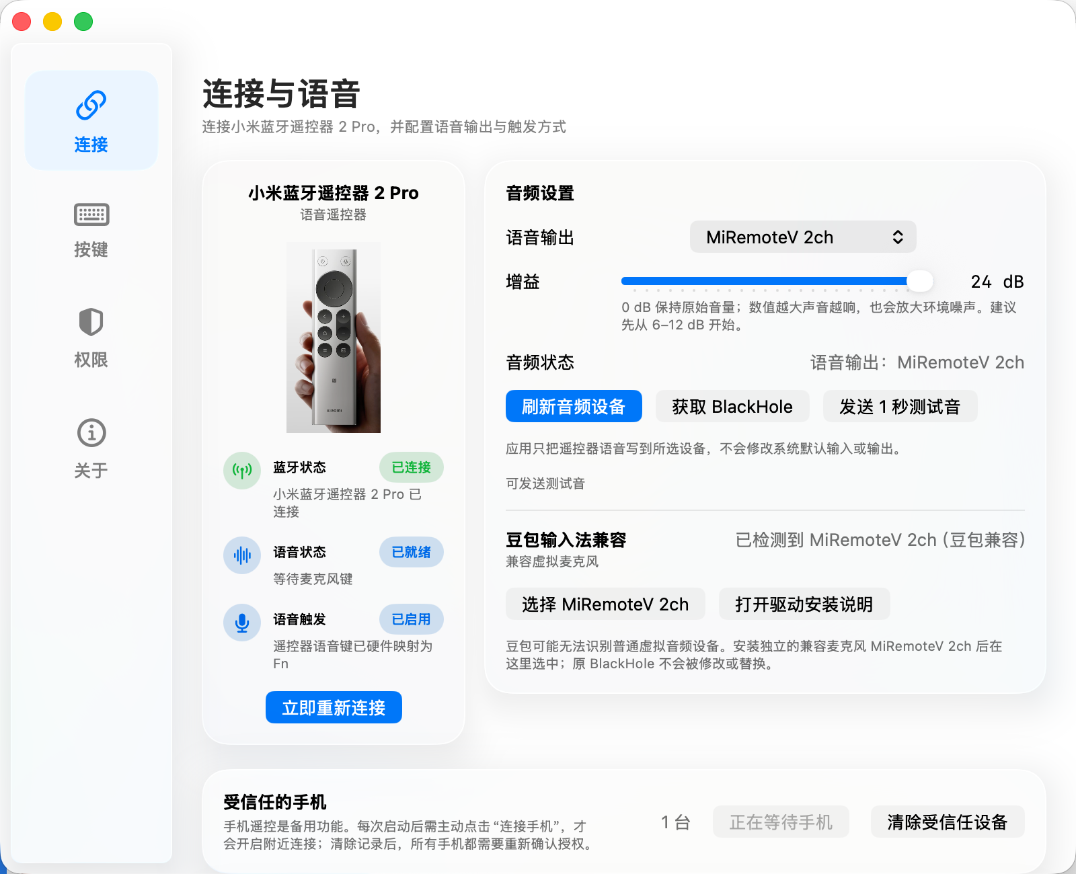Click the 音频设置 section title
Viewport: 1076px width, 874px height.
(540, 193)
